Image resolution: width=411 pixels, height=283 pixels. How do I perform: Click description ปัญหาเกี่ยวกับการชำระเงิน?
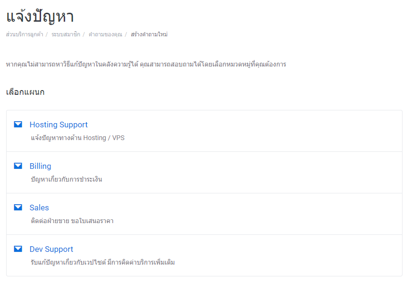click(67, 179)
